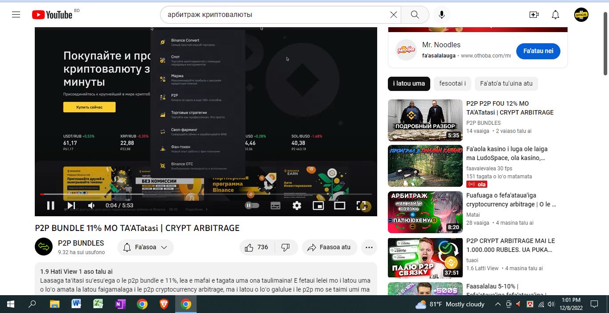Viewport: 609px width, 313px height.
Task: Open the three-dot more actions menu
Action: [x=369, y=247]
